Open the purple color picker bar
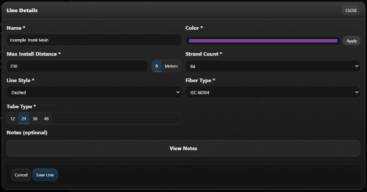This screenshot has height=192, width=367. pyautogui.click(x=263, y=41)
